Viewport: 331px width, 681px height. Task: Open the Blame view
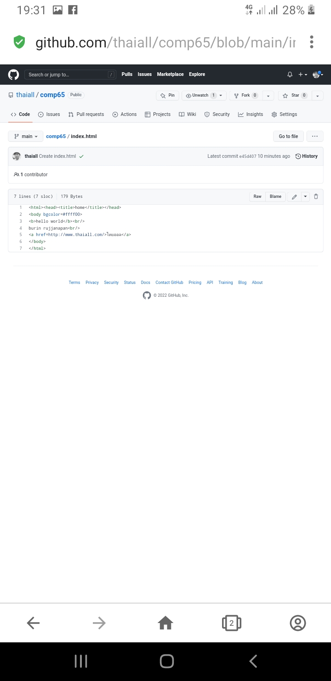[x=275, y=196]
